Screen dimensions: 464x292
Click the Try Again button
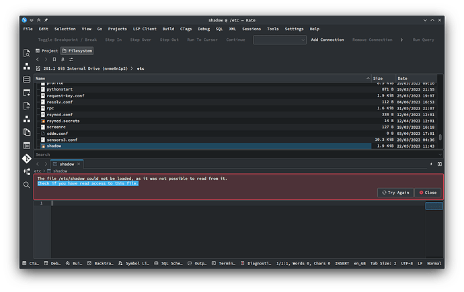395,193
